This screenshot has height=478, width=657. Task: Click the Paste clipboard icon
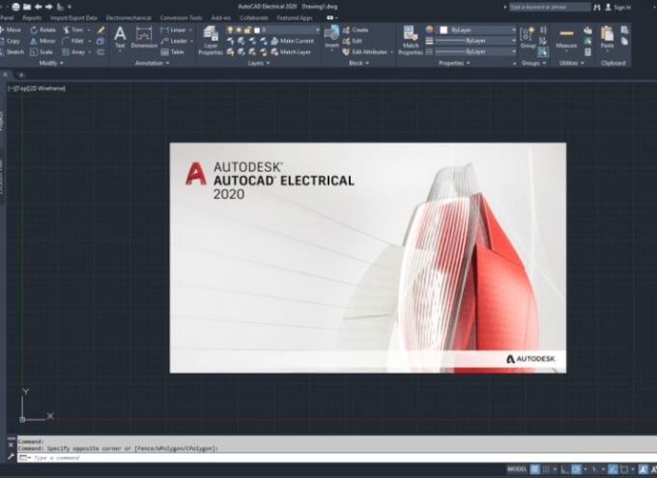tap(607, 37)
